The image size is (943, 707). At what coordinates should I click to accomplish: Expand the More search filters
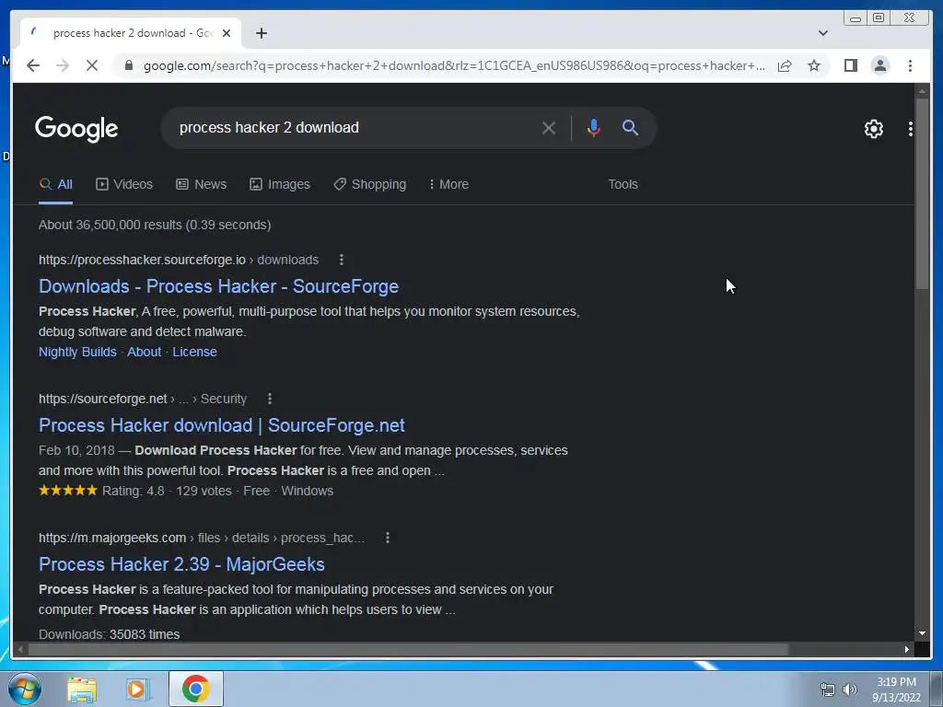pos(448,184)
